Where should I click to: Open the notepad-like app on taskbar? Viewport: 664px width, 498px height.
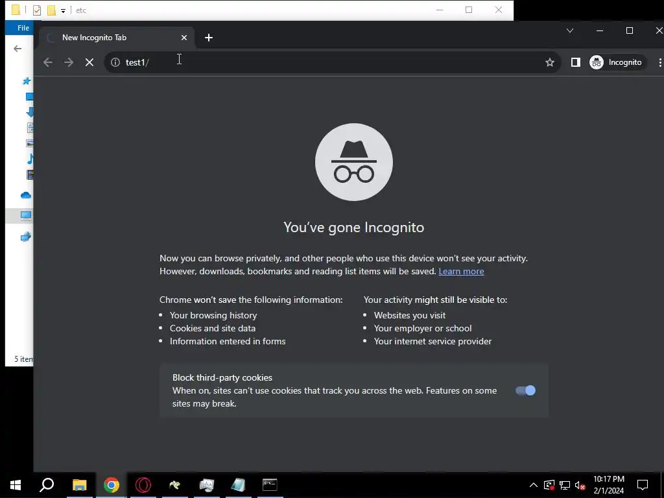click(238, 485)
